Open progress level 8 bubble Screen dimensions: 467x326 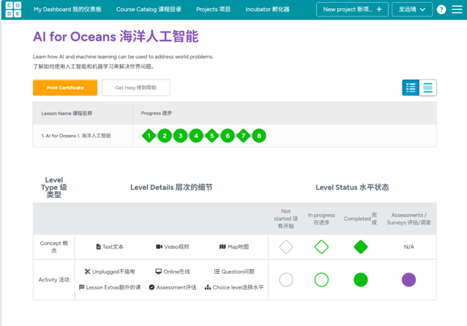coord(259,136)
